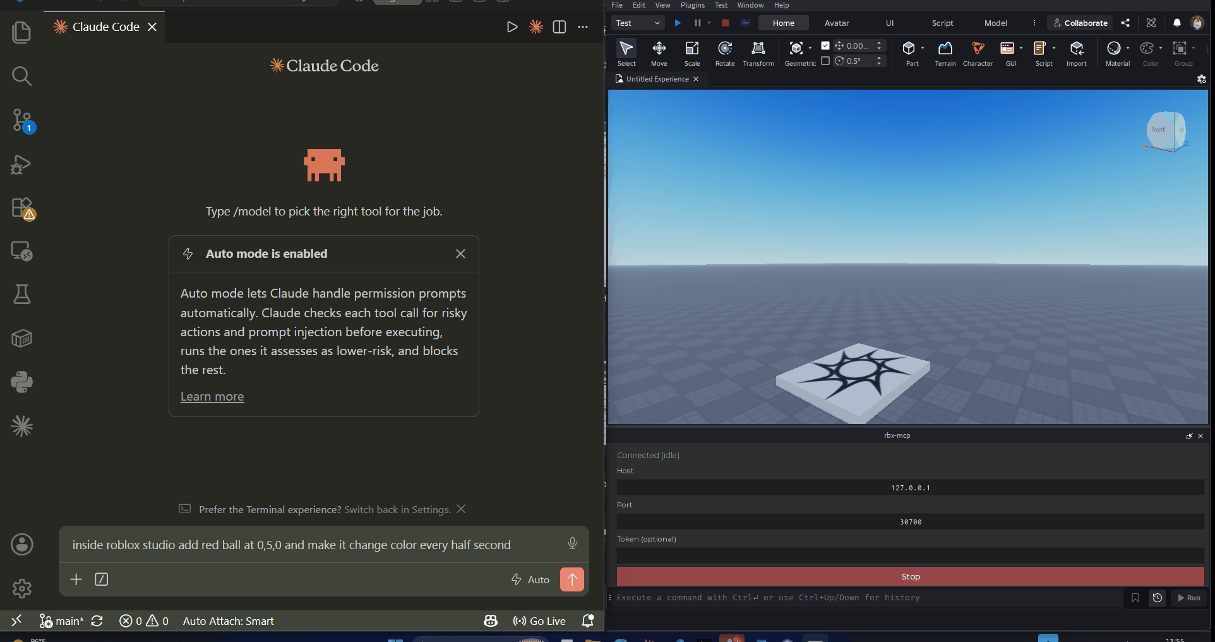1215x642 pixels.
Task: Expand the Color dropdown arrow
Action: pyautogui.click(x=1161, y=48)
